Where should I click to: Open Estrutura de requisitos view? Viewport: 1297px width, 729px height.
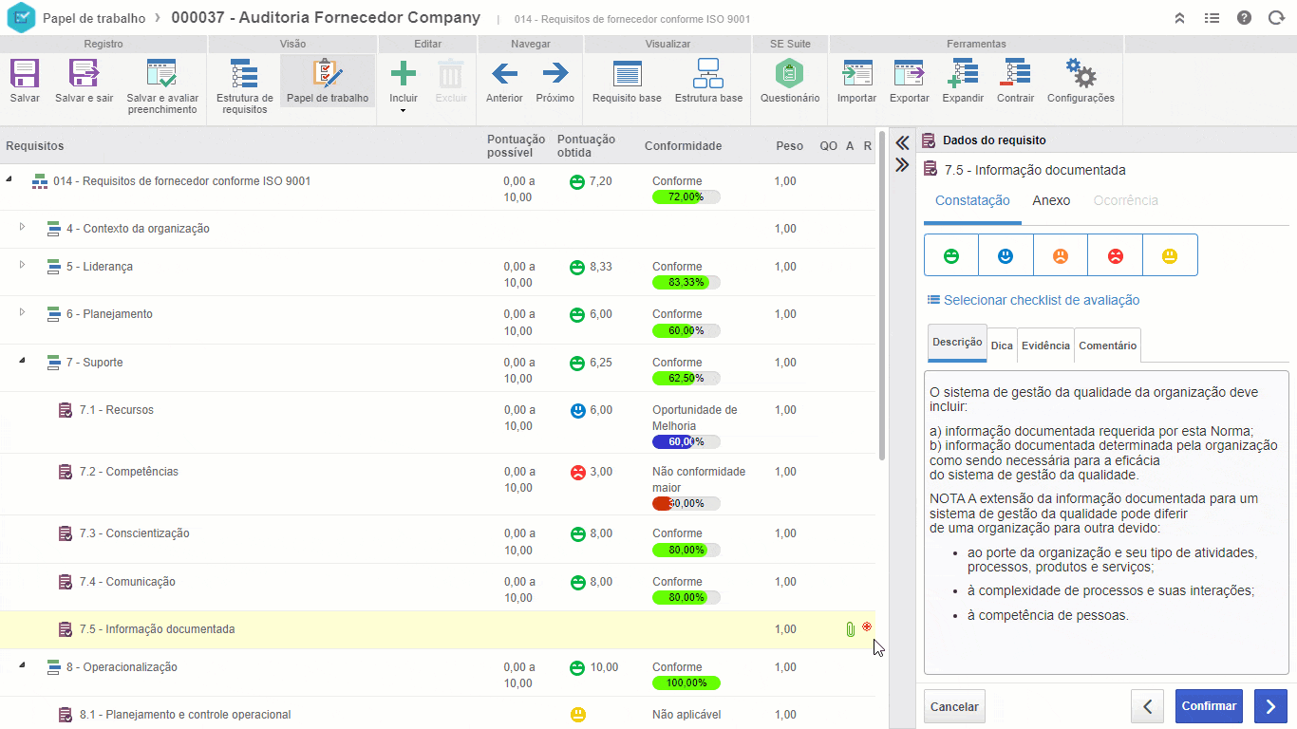tap(245, 85)
